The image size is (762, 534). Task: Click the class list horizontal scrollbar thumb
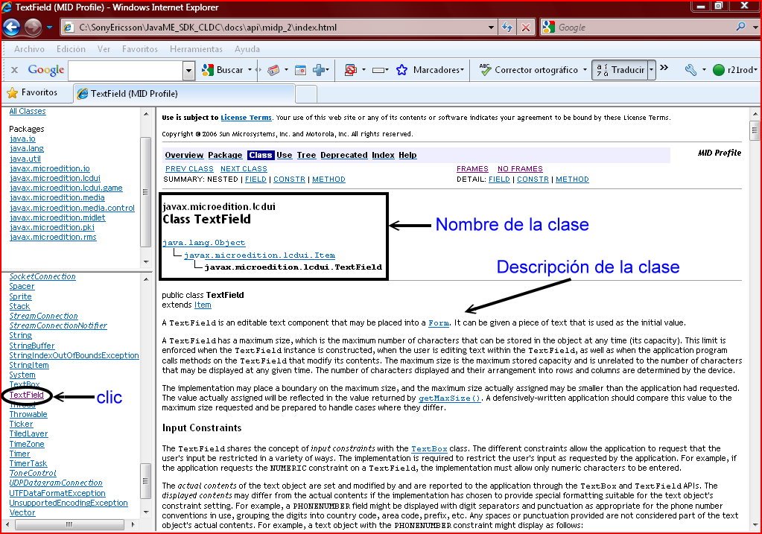(x=69, y=525)
